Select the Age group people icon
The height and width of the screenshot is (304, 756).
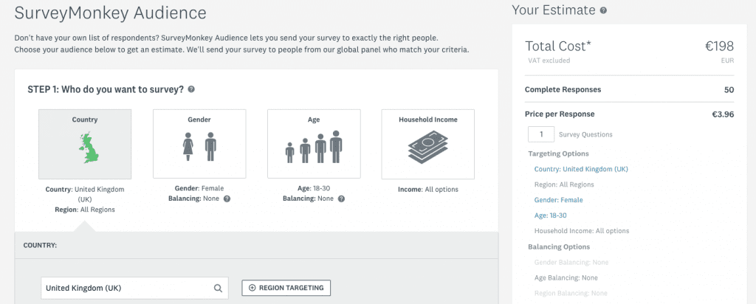pos(313,147)
